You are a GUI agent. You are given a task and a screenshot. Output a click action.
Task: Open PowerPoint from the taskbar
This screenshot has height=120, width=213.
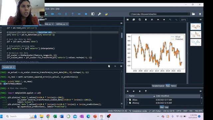[x=95, y=116]
